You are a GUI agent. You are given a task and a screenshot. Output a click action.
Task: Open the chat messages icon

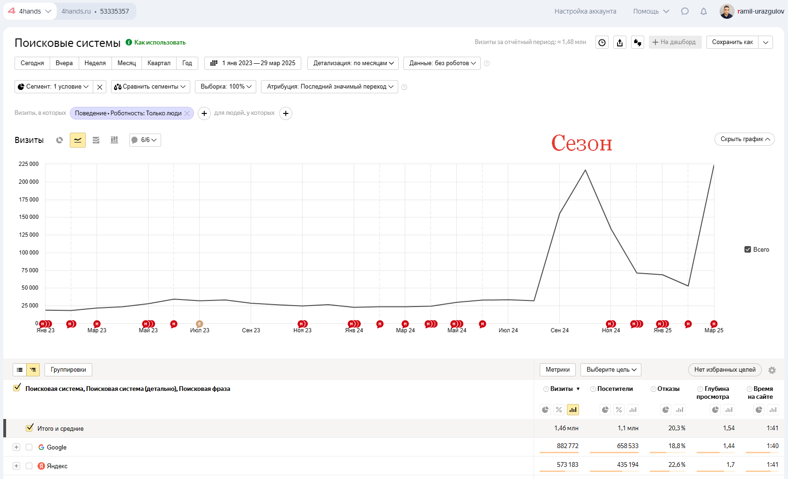pyautogui.click(x=684, y=11)
